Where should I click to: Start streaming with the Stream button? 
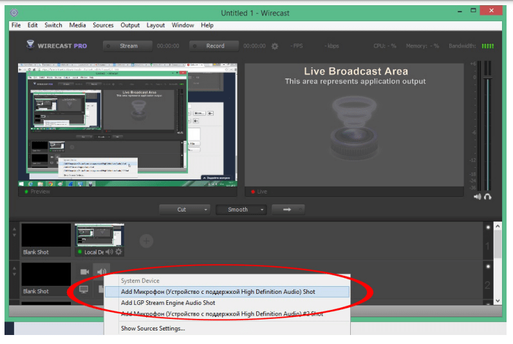pyautogui.click(x=127, y=46)
